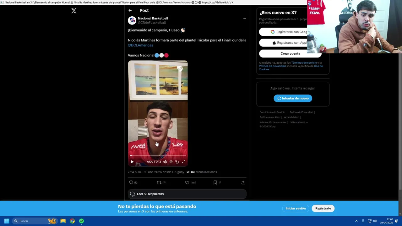Image resolution: width=402 pixels, height=226 pixels.
Task: Share the post with the share icon
Action: click(243, 182)
